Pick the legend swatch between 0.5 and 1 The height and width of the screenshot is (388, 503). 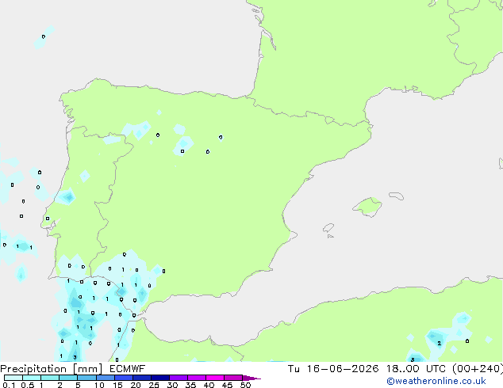pos(32,378)
